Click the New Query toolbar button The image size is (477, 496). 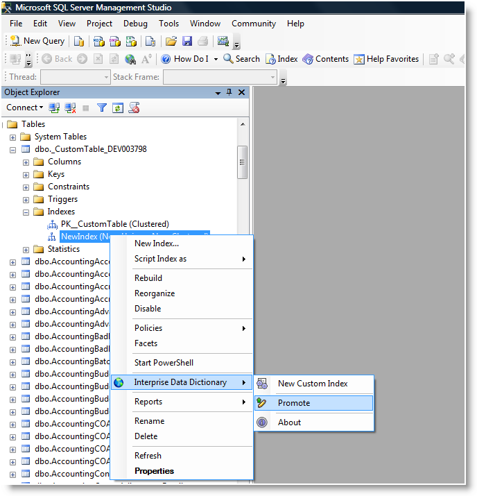pyautogui.click(x=38, y=41)
